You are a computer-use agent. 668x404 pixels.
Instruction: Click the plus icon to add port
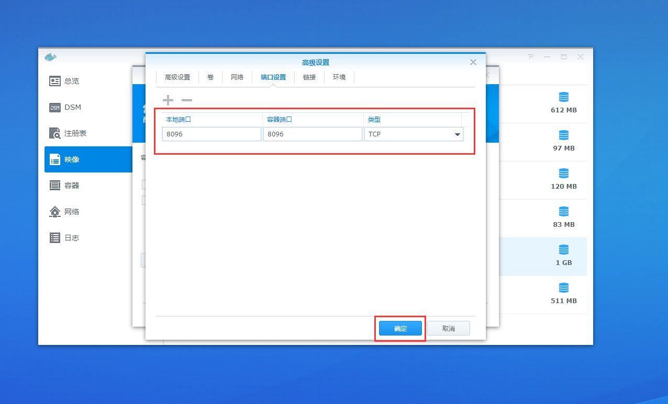pos(168,100)
